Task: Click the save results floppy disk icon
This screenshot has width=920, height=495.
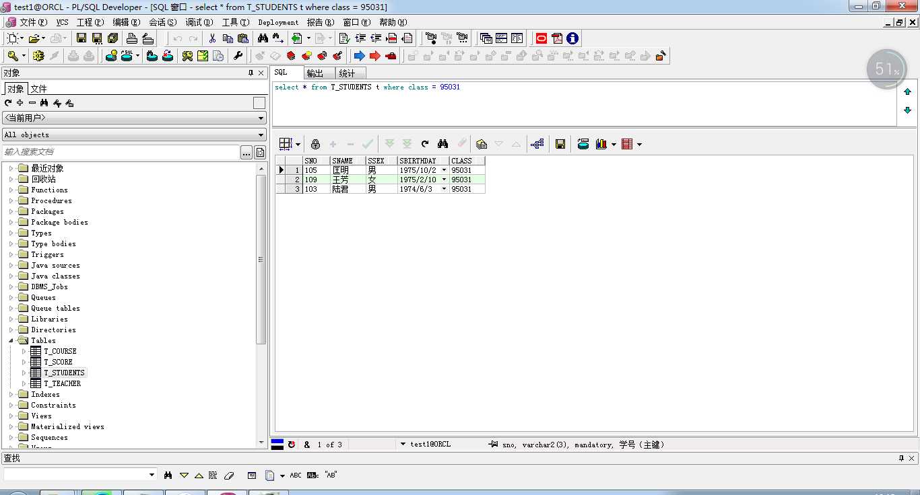Action: pyautogui.click(x=560, y=144)
